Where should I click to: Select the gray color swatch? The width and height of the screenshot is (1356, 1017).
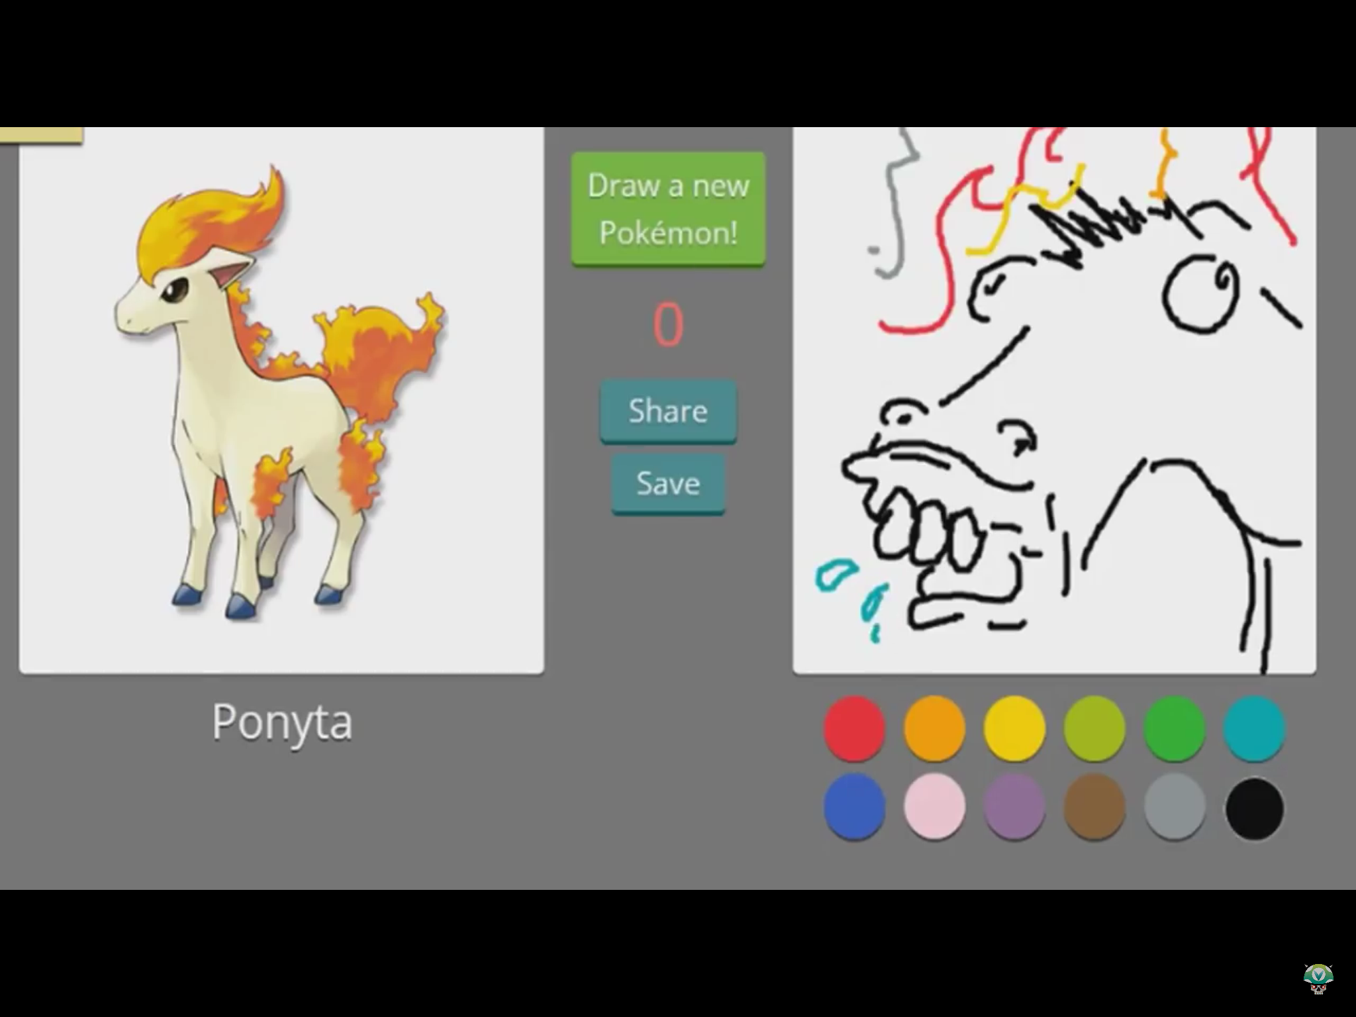pos(1174,808)
